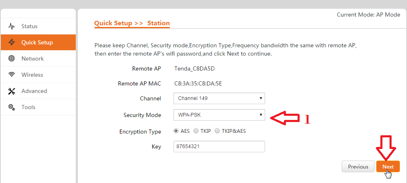Viewport: 407px width, 183px height.
Task: Click the Quick Setup lightning bolt icon
Action: tap(12, 42)
